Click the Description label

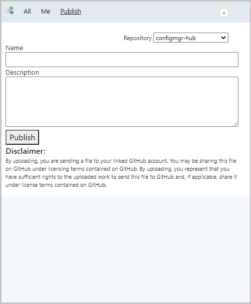coord(23,72)
